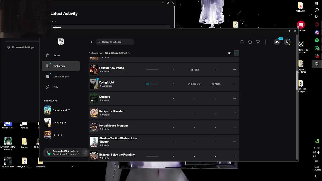Open the three-dot menu for Eximius
This screenshot has width=322, height=181.
coord(235,156)
